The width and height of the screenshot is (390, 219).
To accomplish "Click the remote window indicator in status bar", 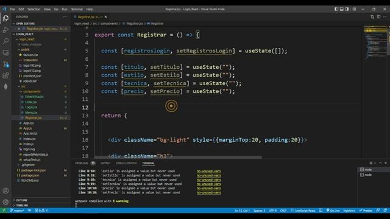I will click(4, 210).
